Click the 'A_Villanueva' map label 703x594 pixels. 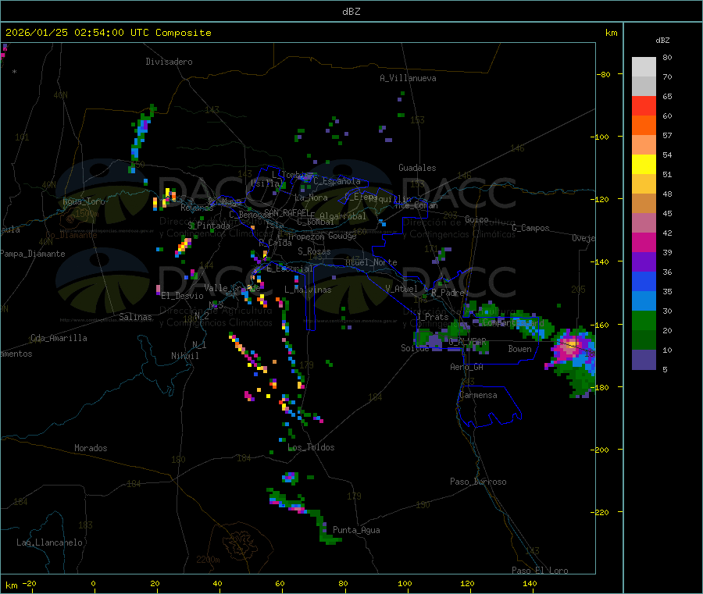(408, 78)
